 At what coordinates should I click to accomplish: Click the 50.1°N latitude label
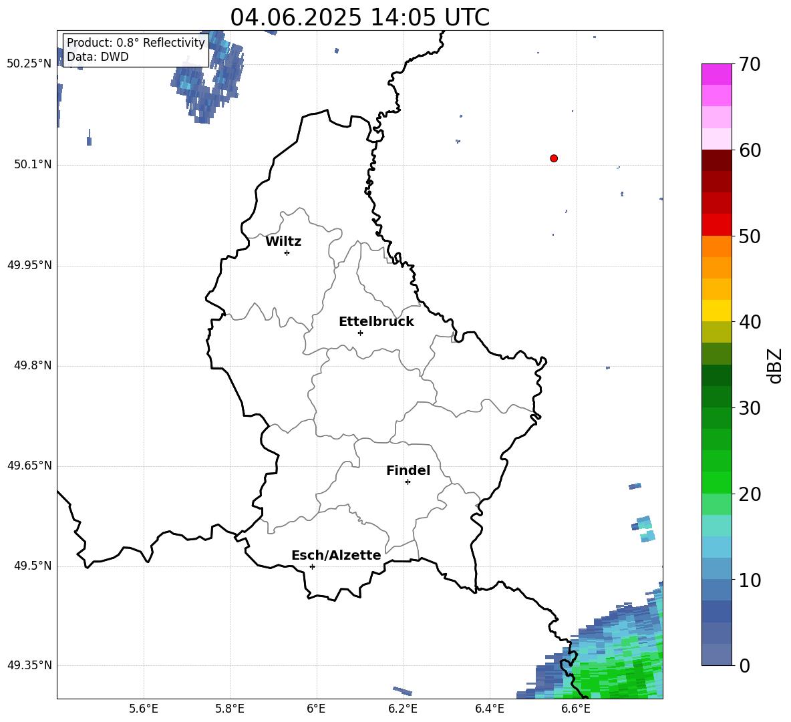tap(33, 164)
